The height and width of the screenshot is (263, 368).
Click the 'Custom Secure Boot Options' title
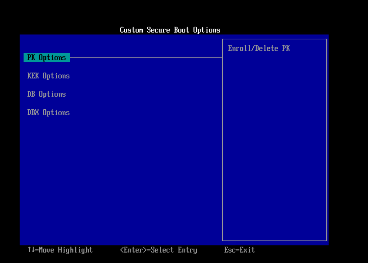pos(170,30)
